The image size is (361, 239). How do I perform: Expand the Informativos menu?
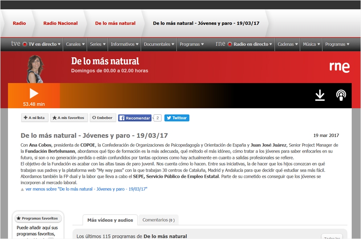(124, 44)
